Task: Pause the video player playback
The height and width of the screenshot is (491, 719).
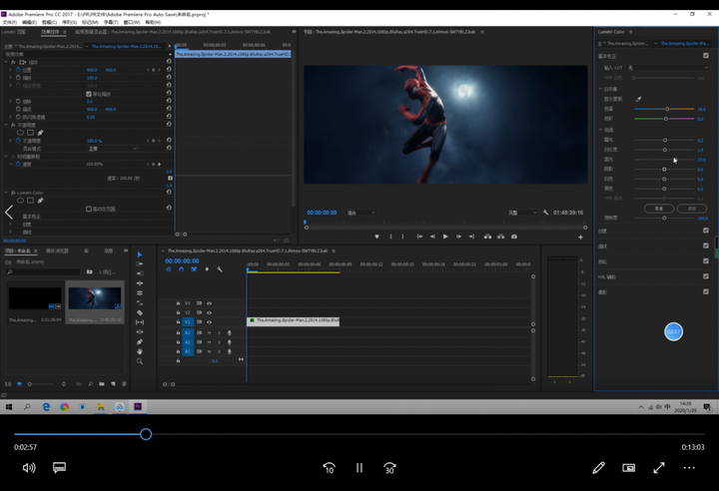Action: click(359, 468)
